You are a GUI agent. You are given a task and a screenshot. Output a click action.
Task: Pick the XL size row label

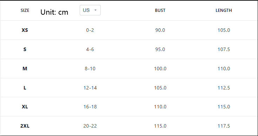point(25,107)
